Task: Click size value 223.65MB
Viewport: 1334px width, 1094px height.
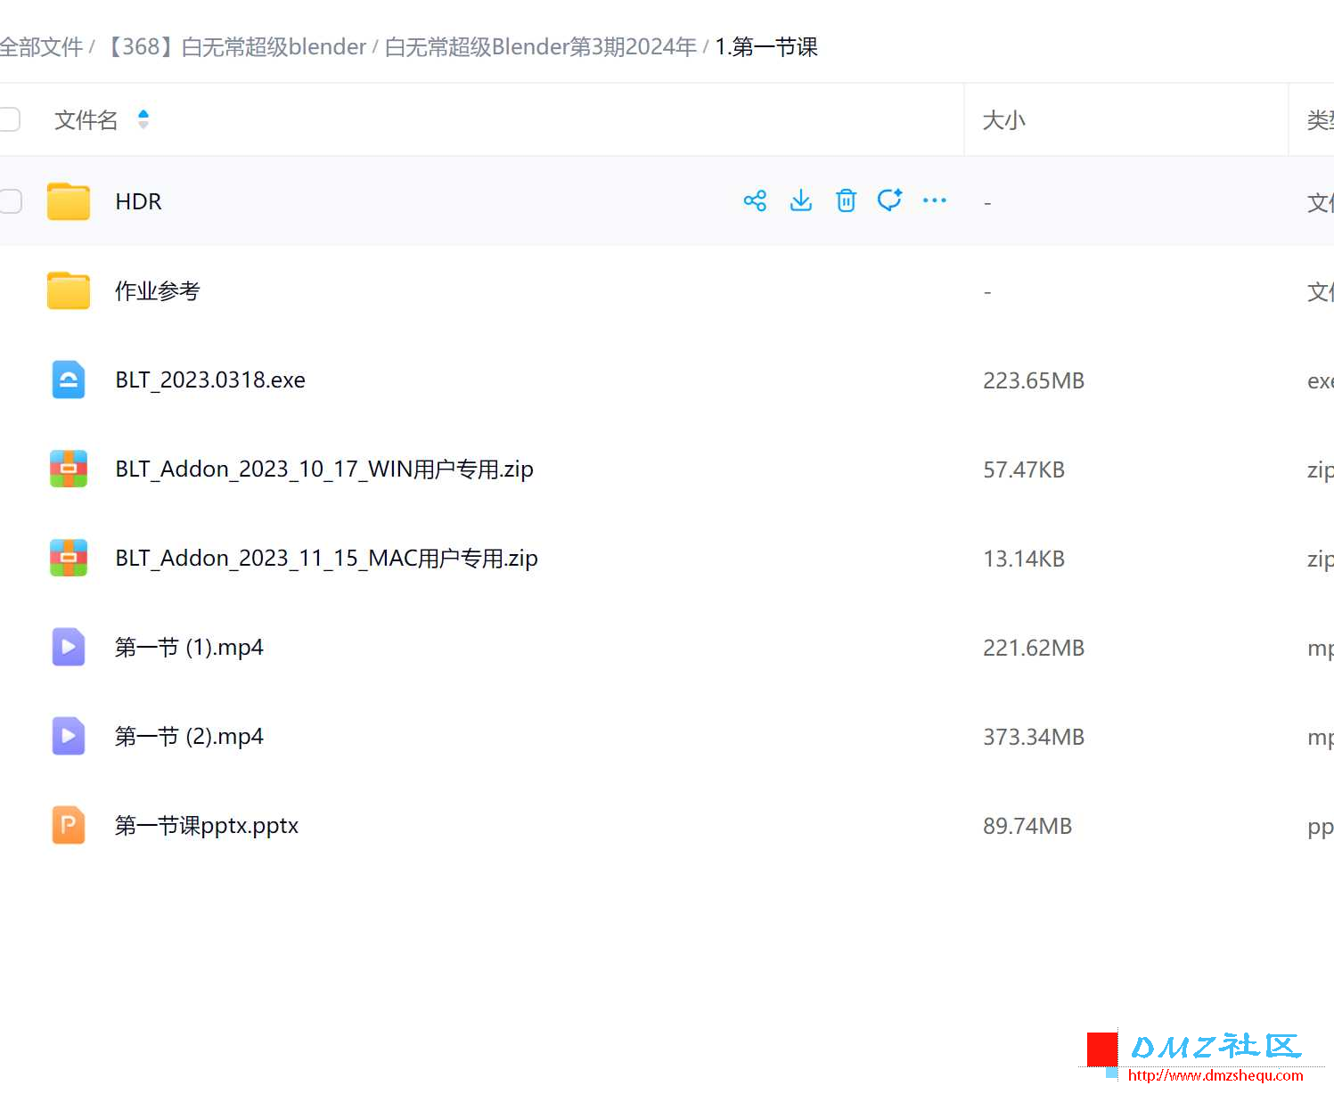Action: pos(1034,380)
